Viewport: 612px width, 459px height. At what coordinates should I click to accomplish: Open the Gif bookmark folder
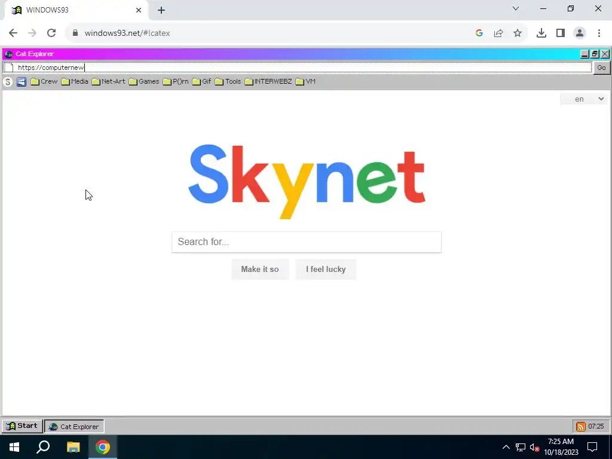[201, 81]
